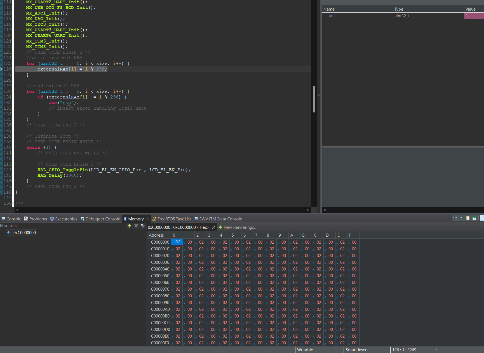Open a new memory rendering tab

click(x=468, y=218)
